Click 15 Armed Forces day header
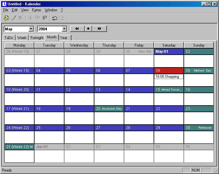 click(169, 90)
